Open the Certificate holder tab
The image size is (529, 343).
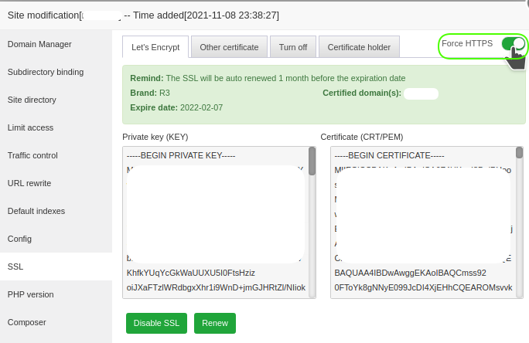tap(359, 47)
